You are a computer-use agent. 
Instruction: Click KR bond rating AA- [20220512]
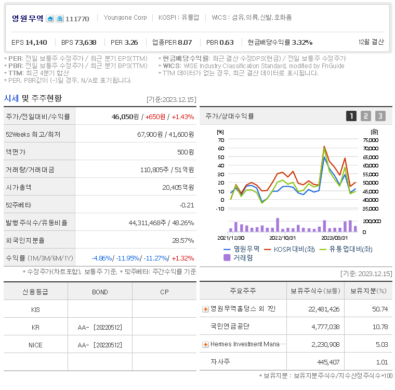100,327
